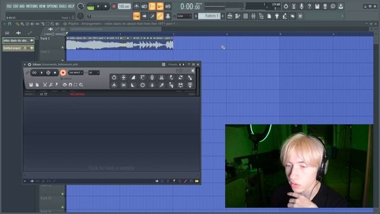Click the main transport record button

[113, 7]
